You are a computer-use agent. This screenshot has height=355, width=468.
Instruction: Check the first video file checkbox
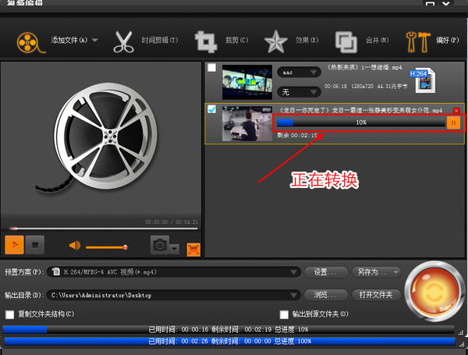[212, 68]
